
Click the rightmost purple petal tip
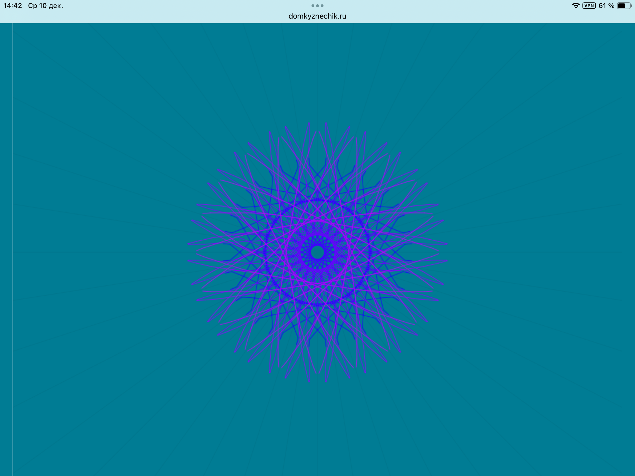(x=446, y=244)
